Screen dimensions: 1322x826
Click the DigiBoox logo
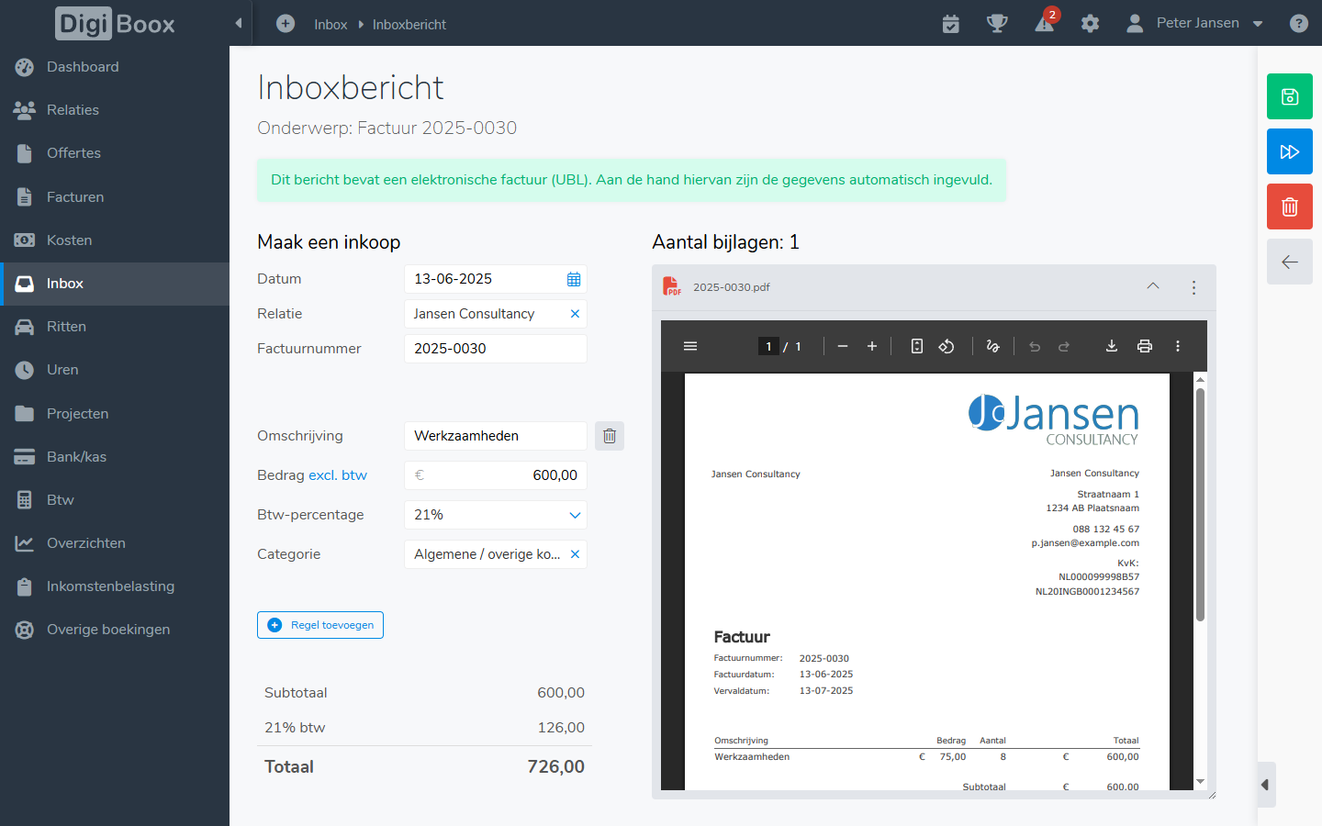coord(115,24)
